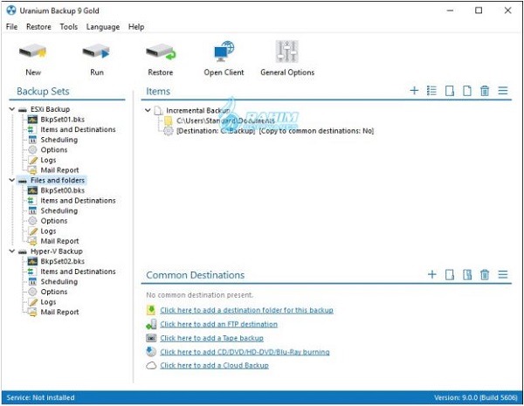The height and width of the screenshot is (406, 524).
Task: Click the link to add a Cloud Backup
Action: 213,366
